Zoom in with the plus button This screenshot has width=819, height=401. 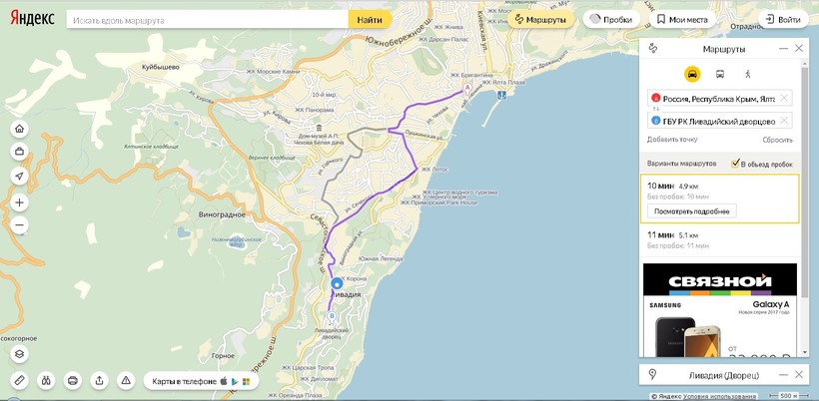(x=19, y=202)
